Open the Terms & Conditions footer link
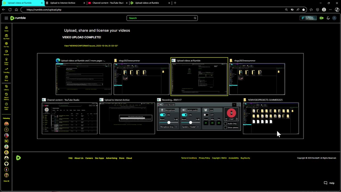 (x=189, y=158)
